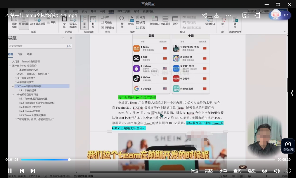Open the loop settings circle icon
The height and width of the screenshot is (178, 296).
tap(264, 171)
